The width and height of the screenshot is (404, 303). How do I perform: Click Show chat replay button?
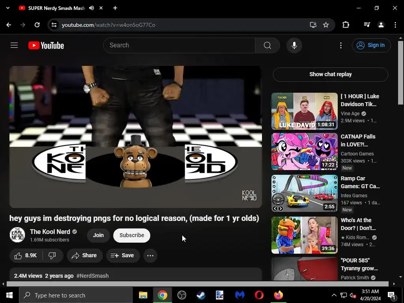pos(330,75)
